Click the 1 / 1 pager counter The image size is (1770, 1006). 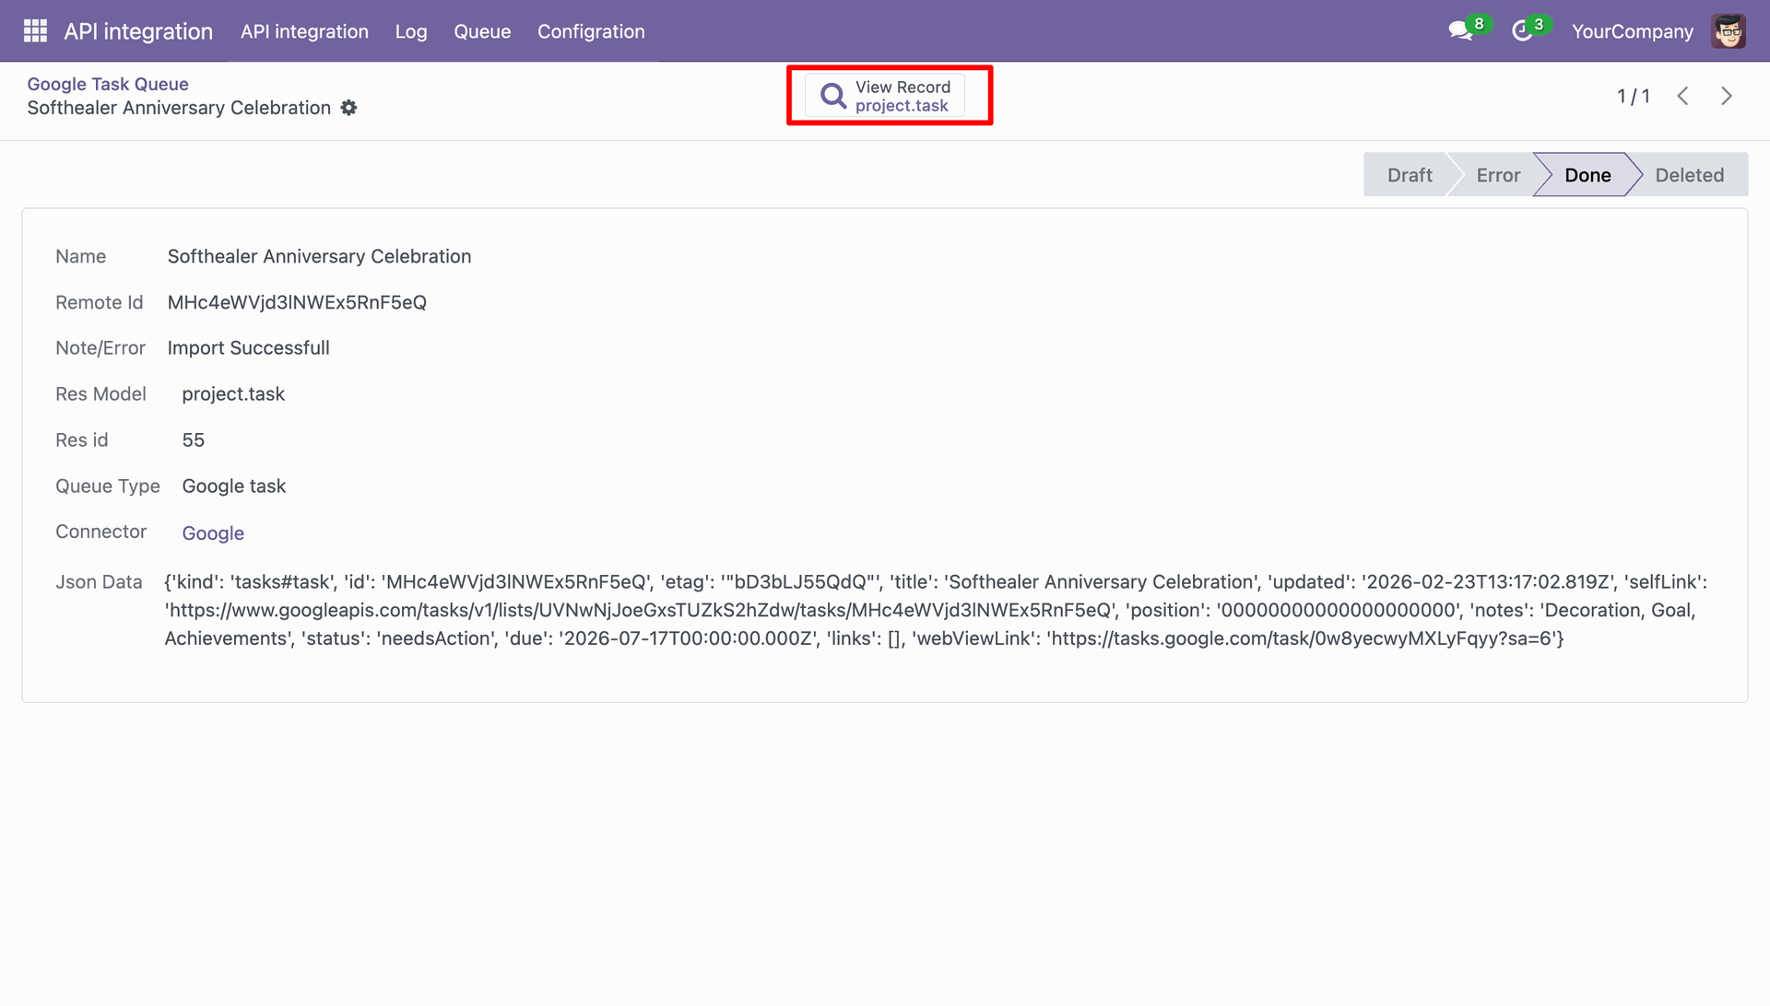point(1633,96)
